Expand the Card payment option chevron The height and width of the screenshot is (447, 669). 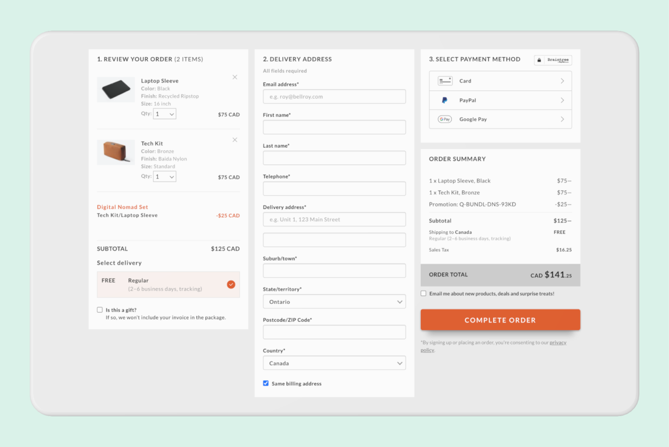[562, 81]
